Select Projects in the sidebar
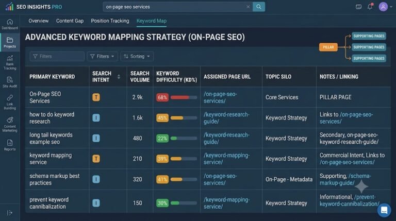Screen dimensions: 396x221 coord(10,42)
